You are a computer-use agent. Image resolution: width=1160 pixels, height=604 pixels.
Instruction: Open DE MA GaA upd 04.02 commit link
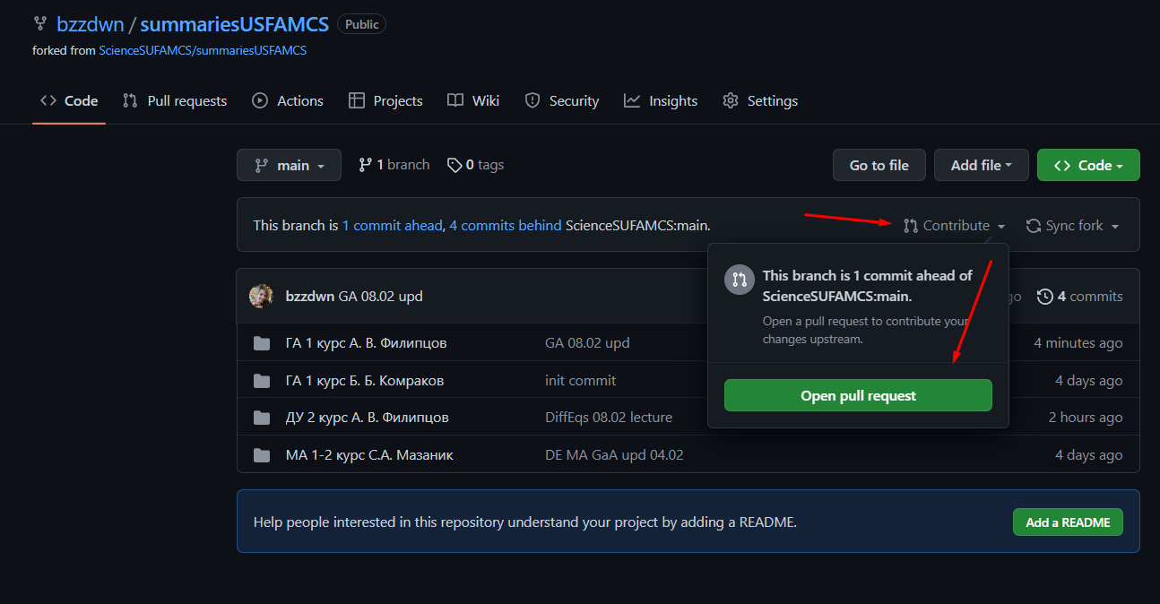click(614, 455)
